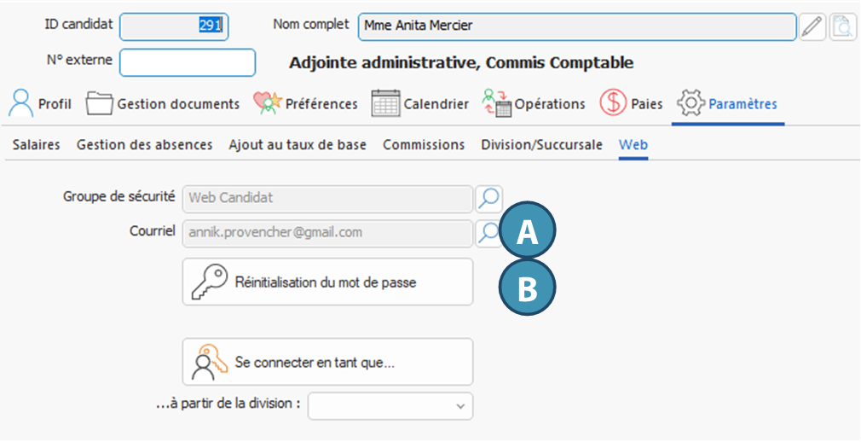Open the Paies section
This screenshot has width=861, height=442.
click(632, 104)
